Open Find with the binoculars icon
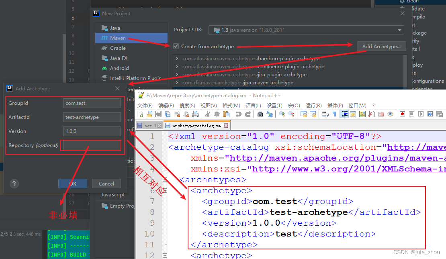This screenshot has height=259, width=446. (x=260, y=114)
